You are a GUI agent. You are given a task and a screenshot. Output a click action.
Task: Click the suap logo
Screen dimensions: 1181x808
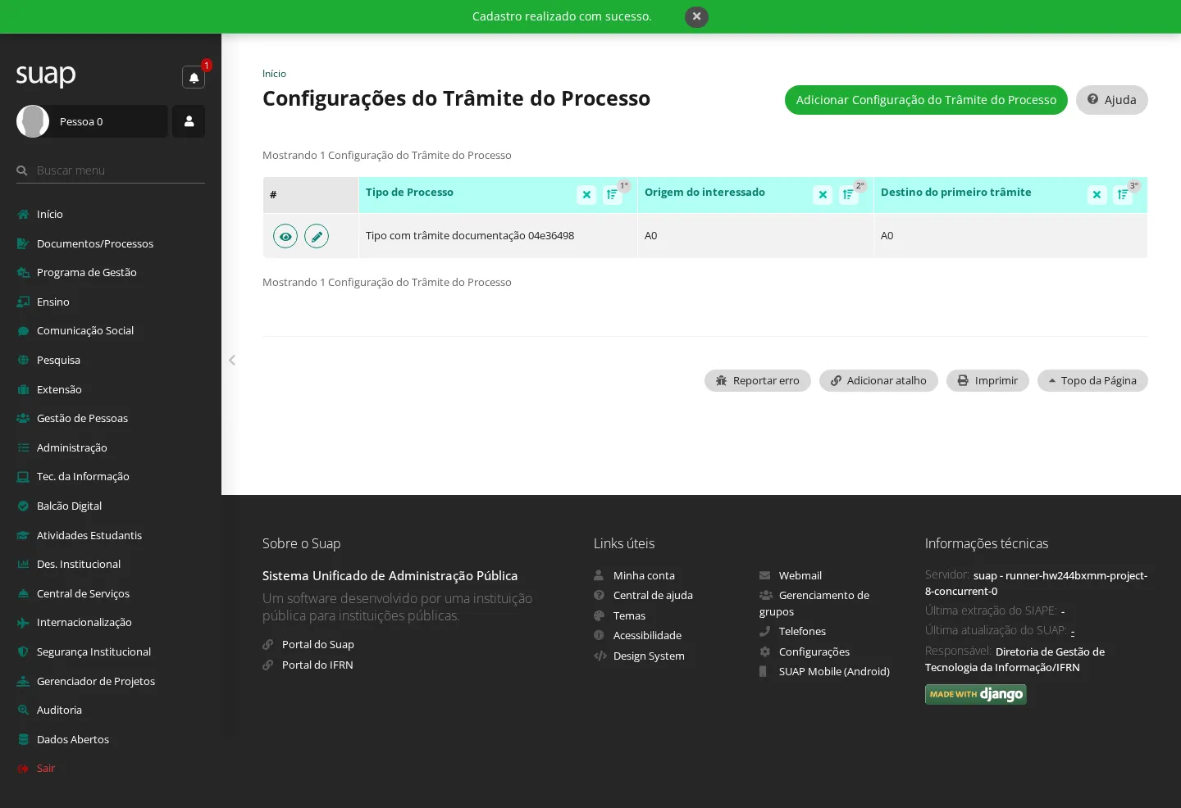tap(46, 75)
